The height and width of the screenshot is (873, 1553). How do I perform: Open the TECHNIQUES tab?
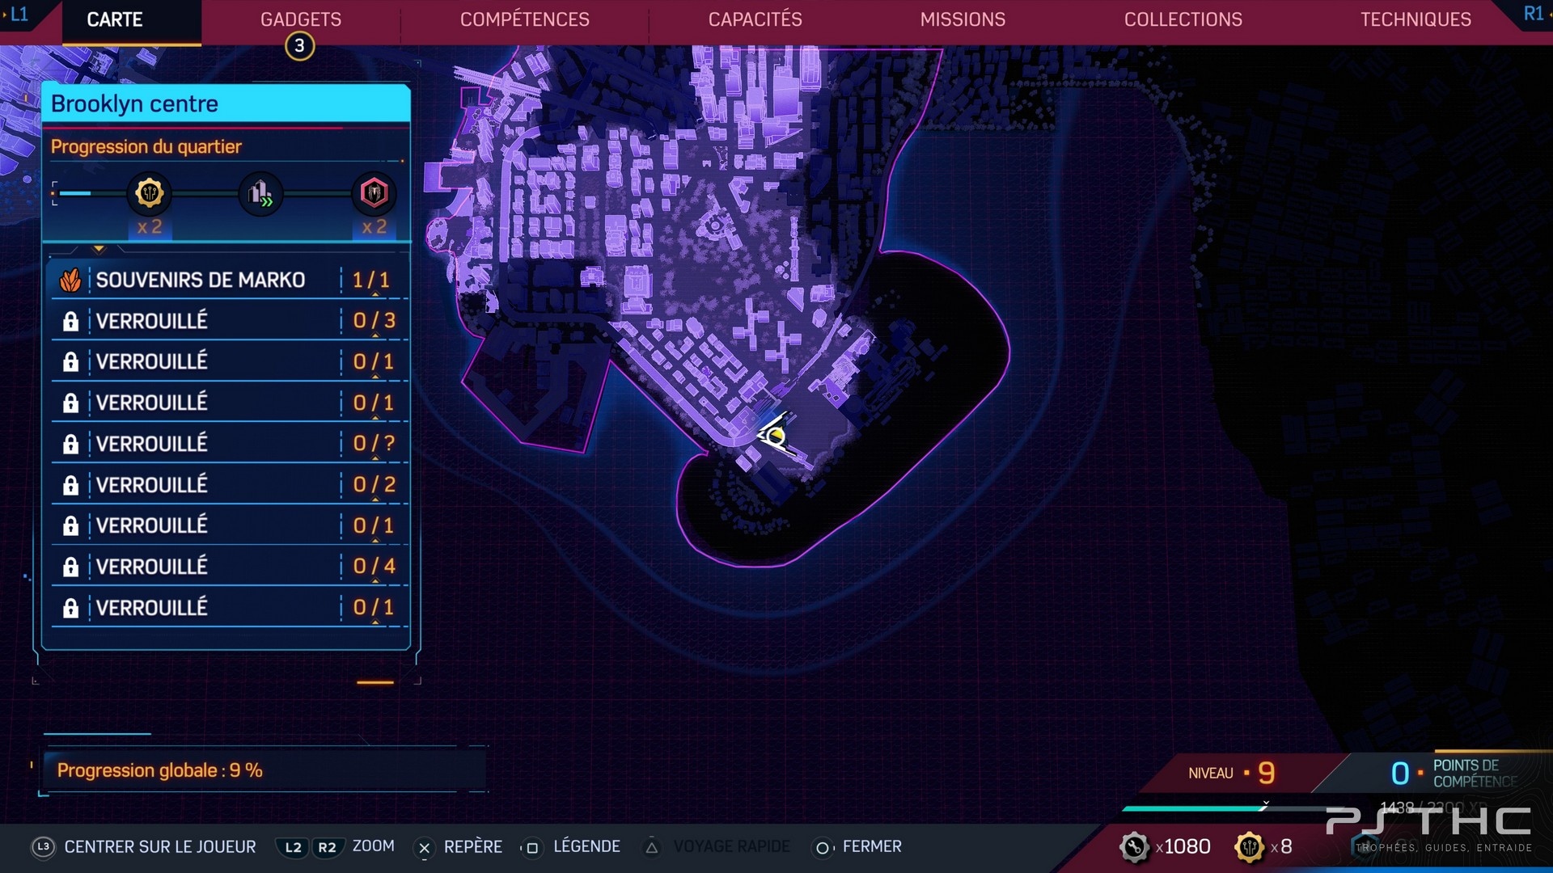1415,19
